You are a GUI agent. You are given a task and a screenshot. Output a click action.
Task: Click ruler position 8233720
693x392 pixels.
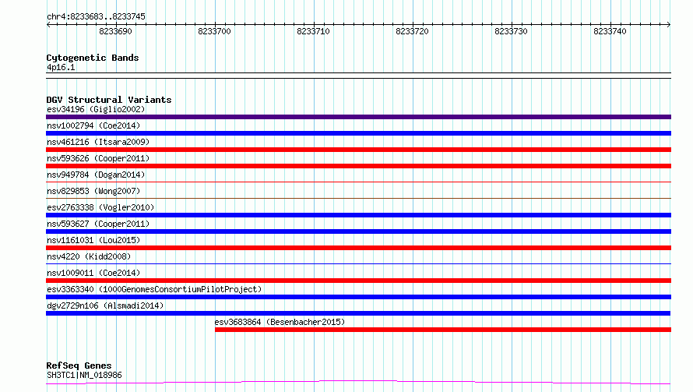click(413, 31)
